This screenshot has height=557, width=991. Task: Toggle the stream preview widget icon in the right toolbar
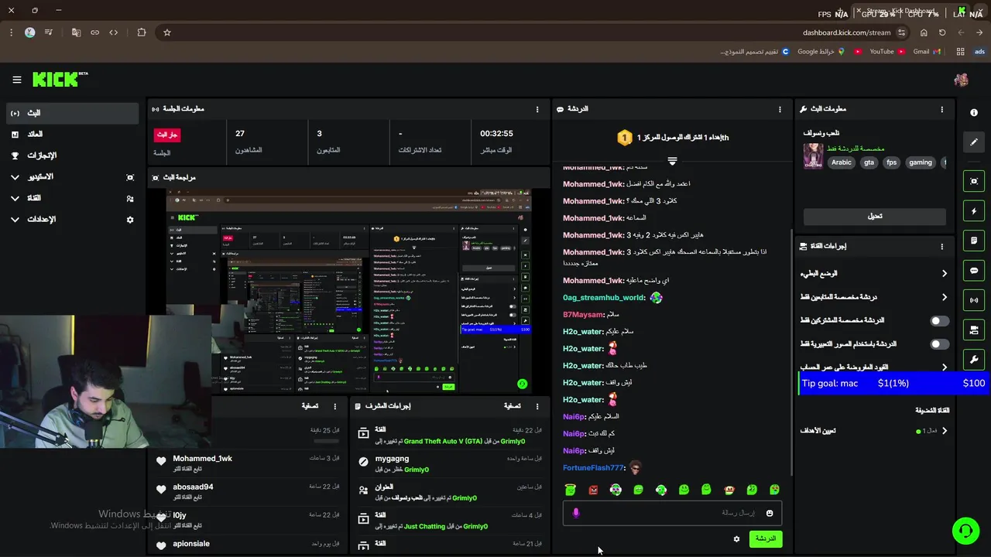974,181
